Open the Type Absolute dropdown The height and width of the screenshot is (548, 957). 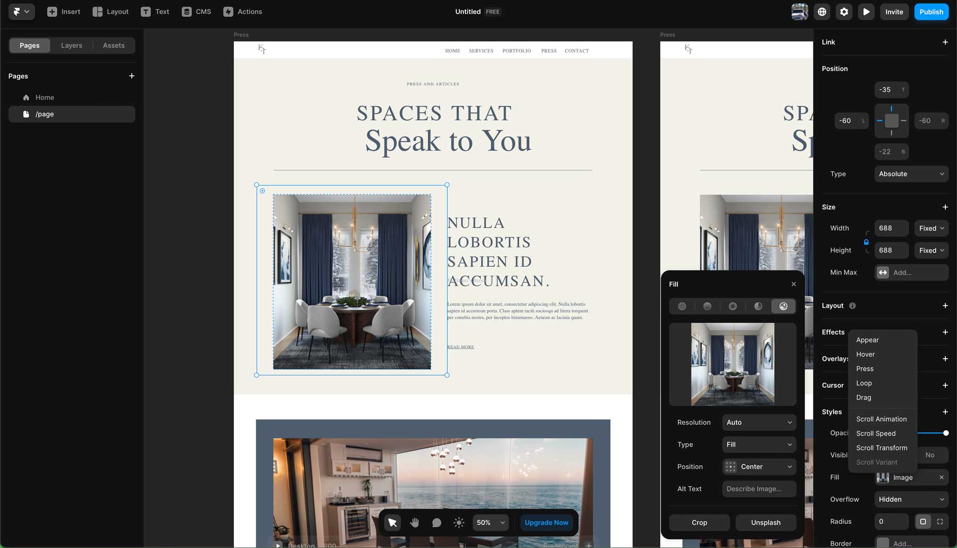coord(911,174)
